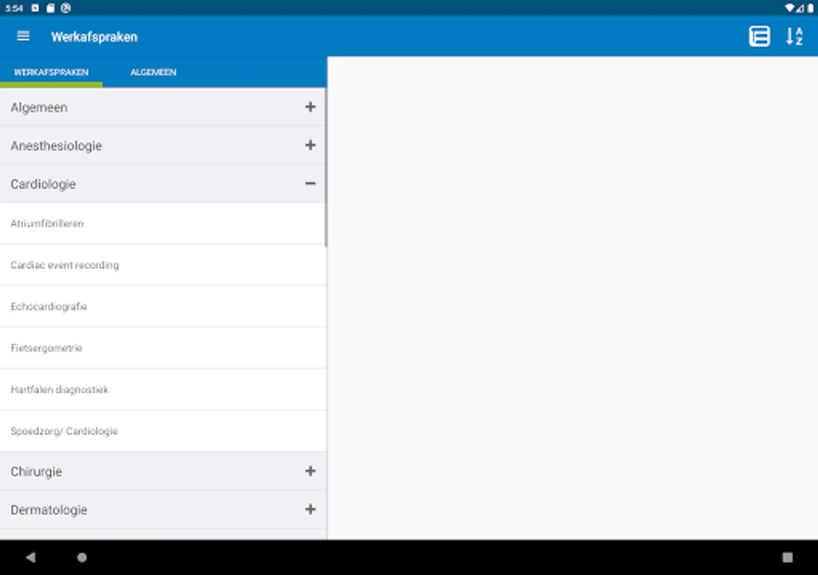818x575 pixels.
Task: Open the Atriumfibrilleren entry
Action: coord(163,224)
